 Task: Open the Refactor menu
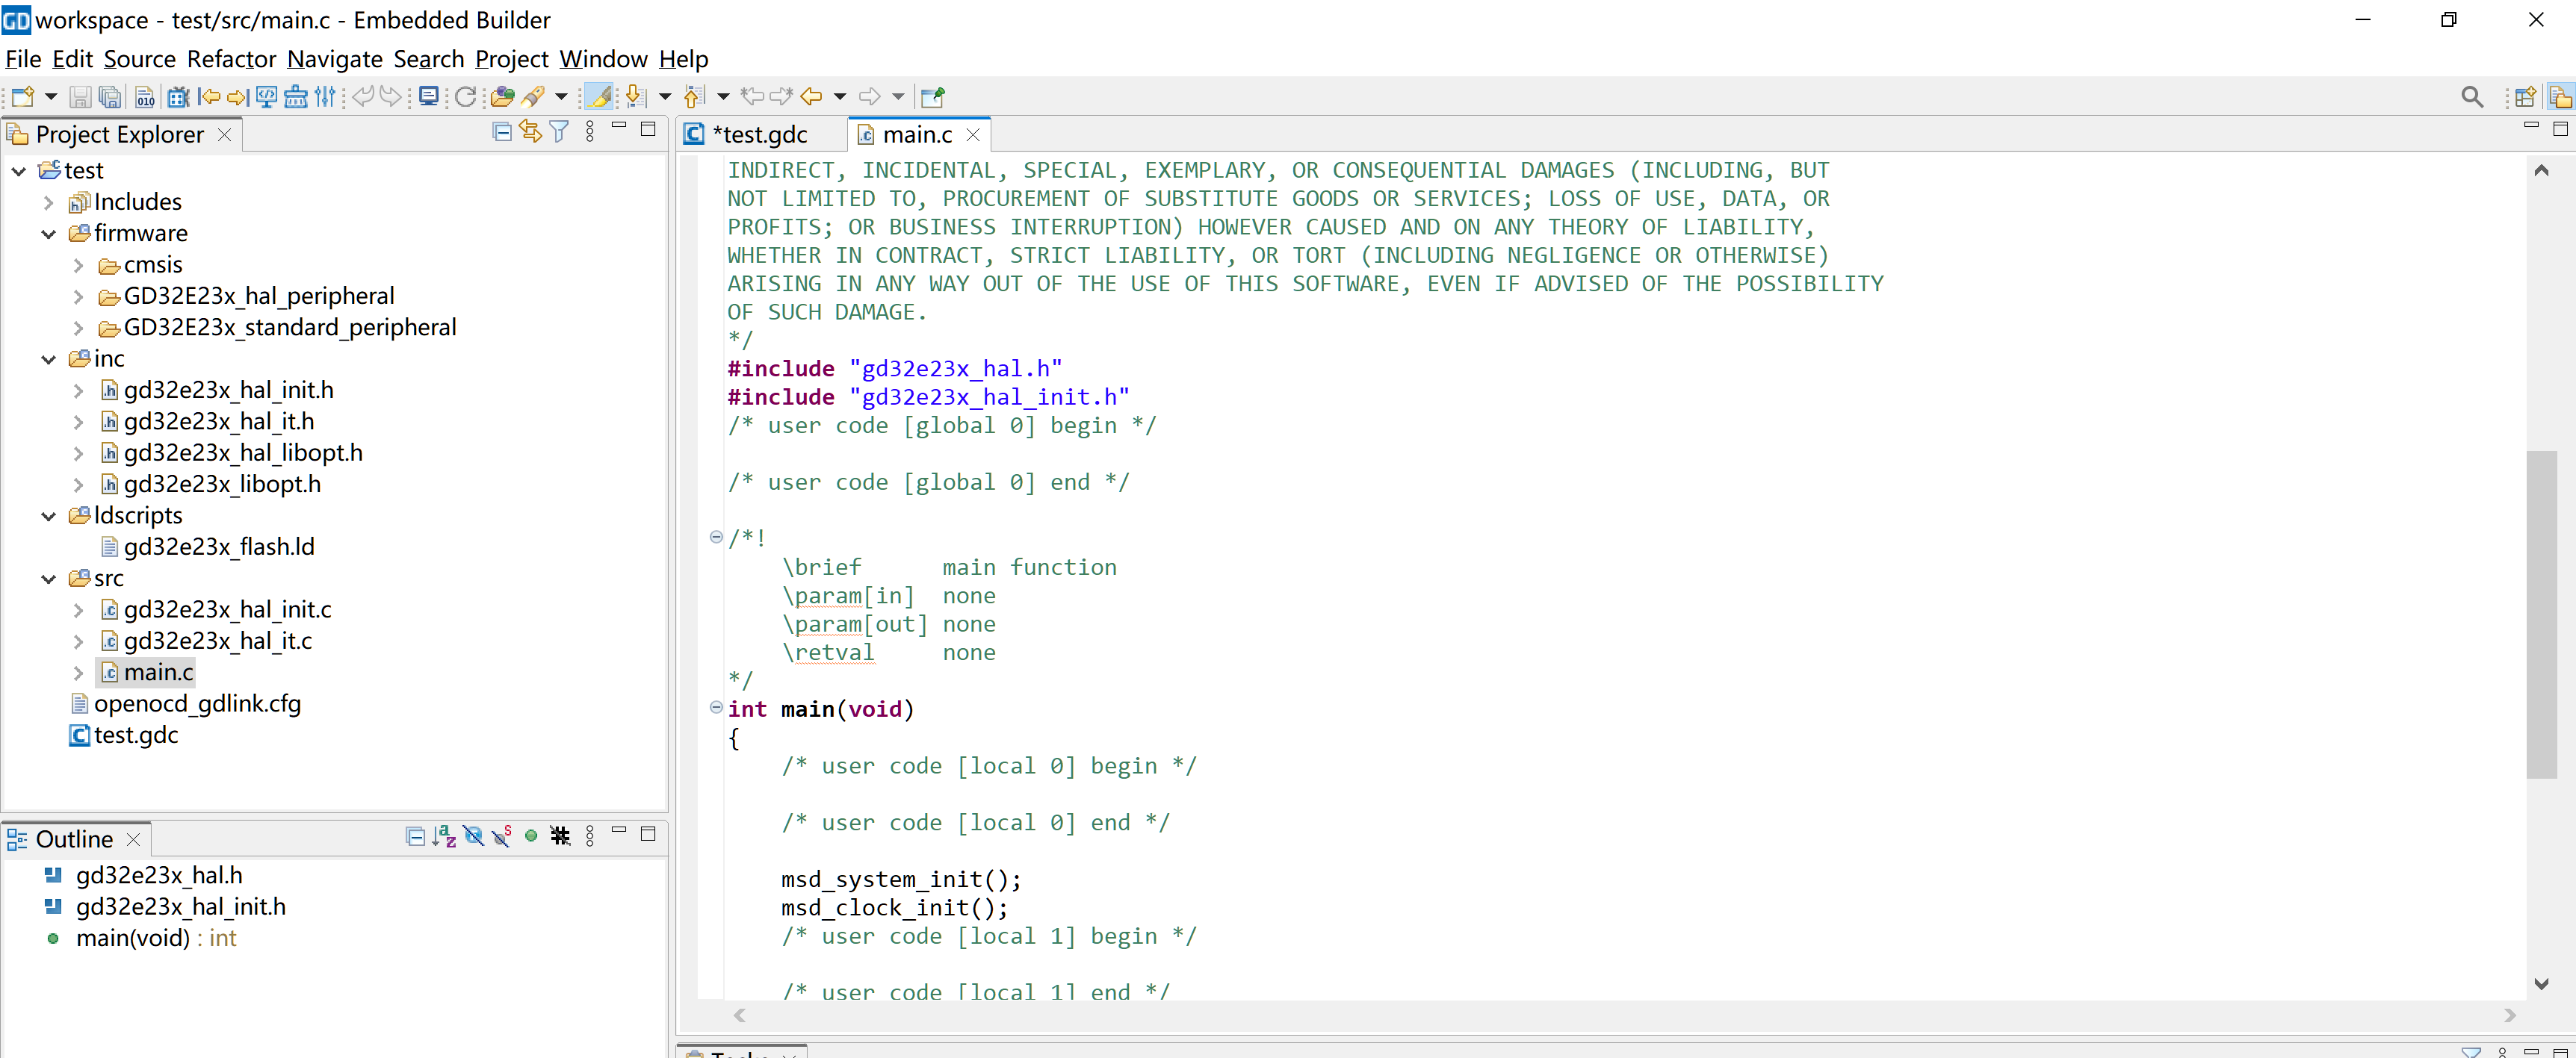(231, 59)
